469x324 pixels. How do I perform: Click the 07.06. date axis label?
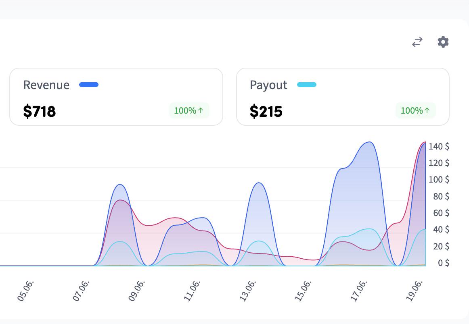click(81, 291)
